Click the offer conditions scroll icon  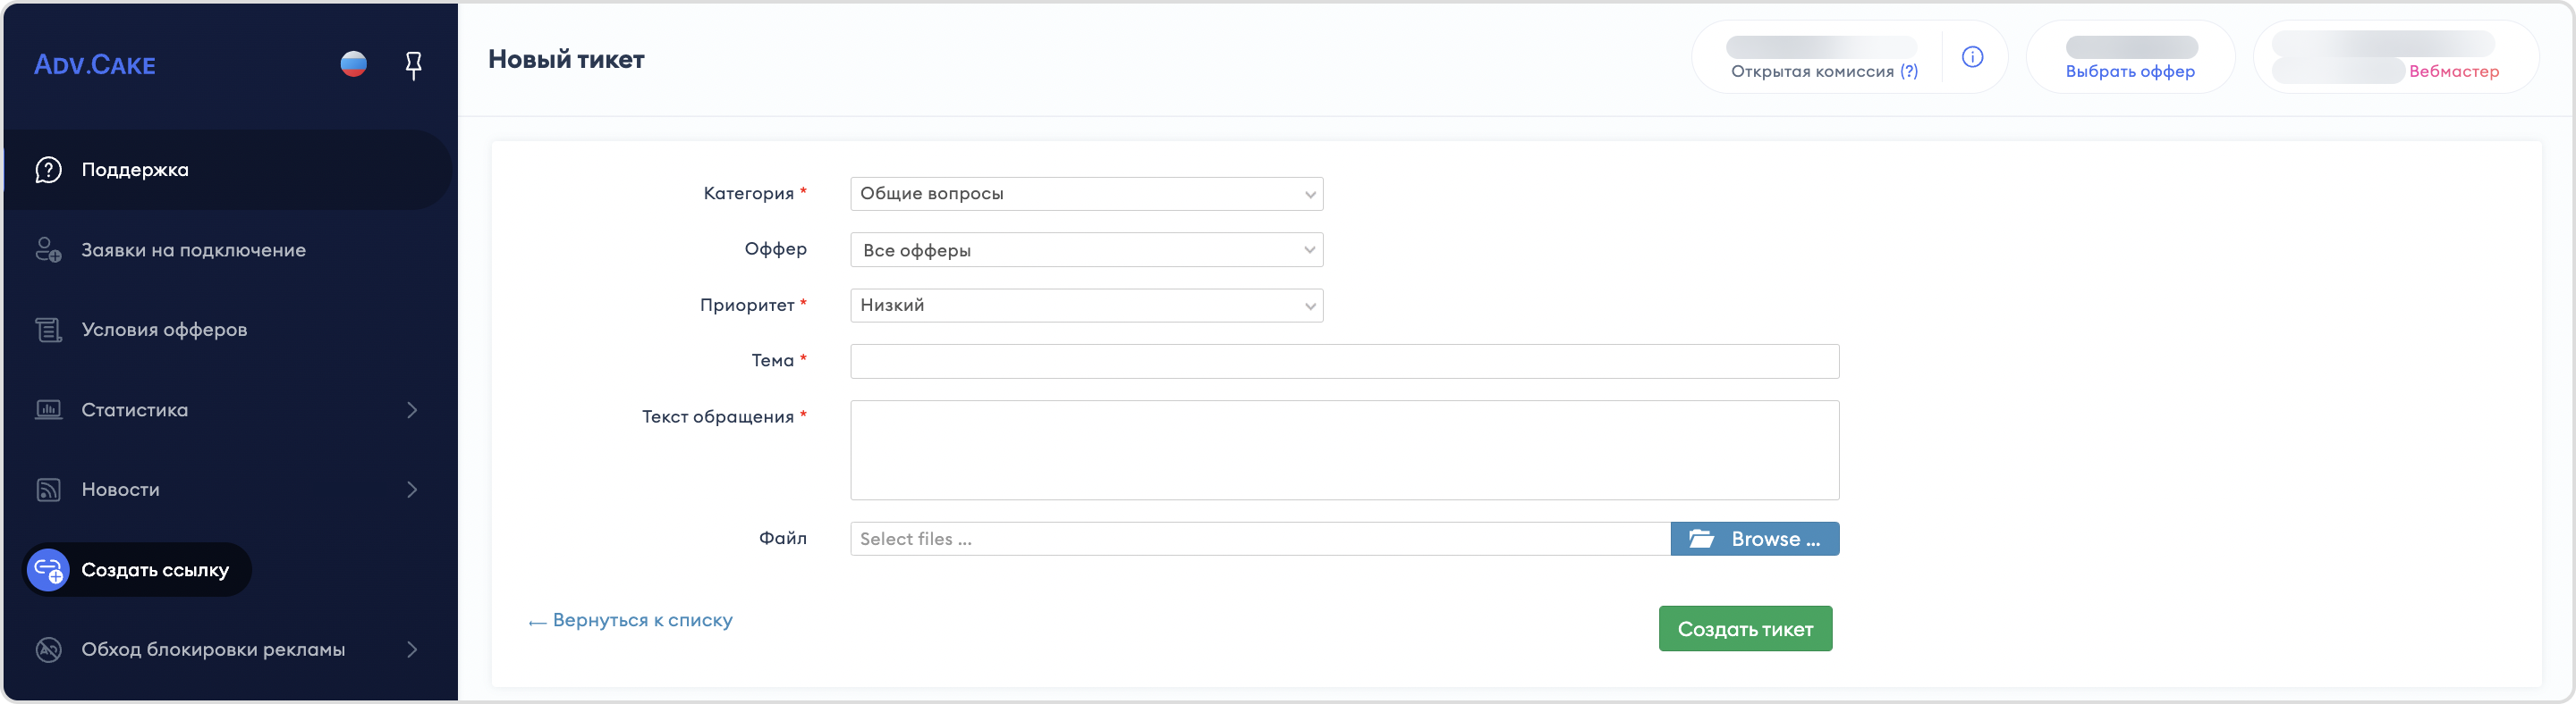click(48, 330)
